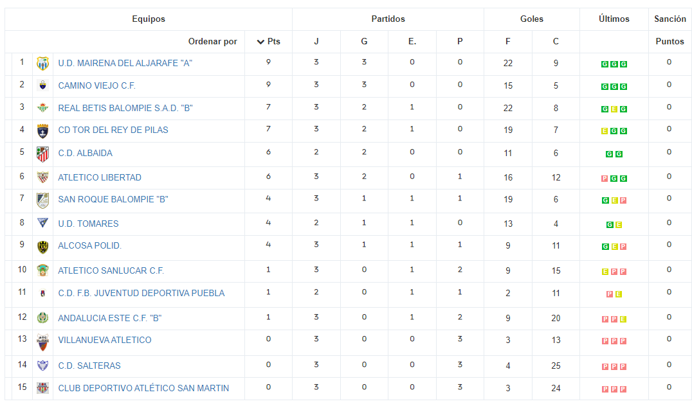The image size is (692, 406).
Task: Click the C.D. Salteras team crest
Action: 43,366
